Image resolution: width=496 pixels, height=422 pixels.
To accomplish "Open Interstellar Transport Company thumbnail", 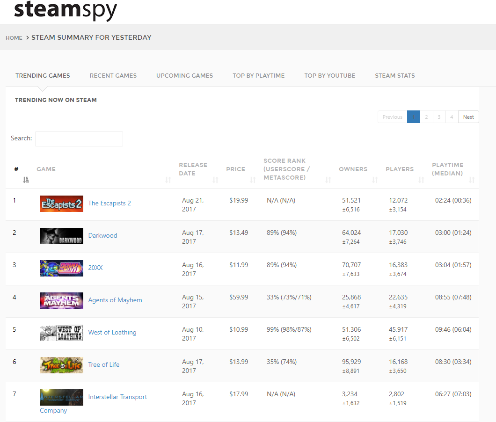I will pyautogui.click(x=61, y=397).
